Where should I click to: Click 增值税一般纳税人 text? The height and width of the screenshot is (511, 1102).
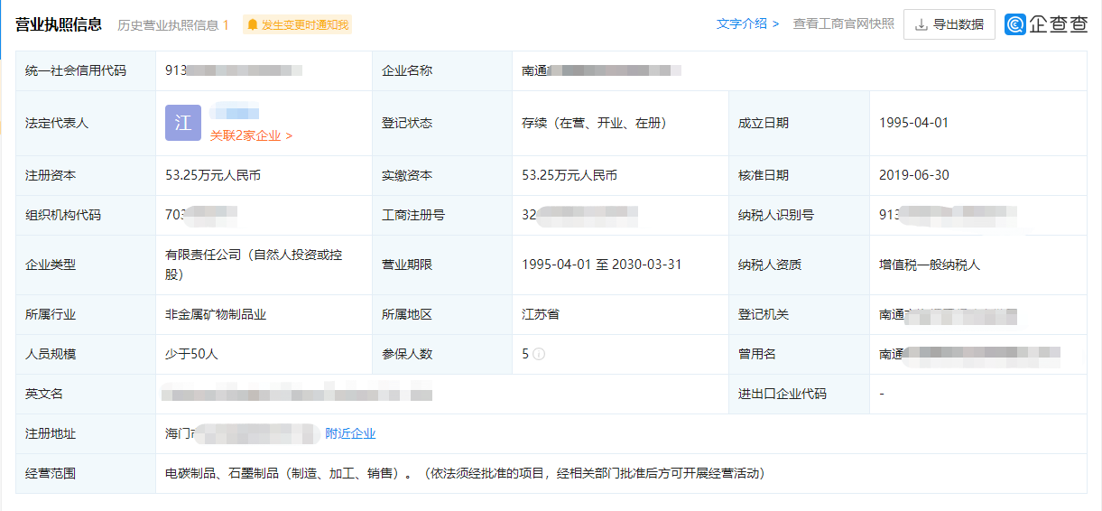(930, 265)
